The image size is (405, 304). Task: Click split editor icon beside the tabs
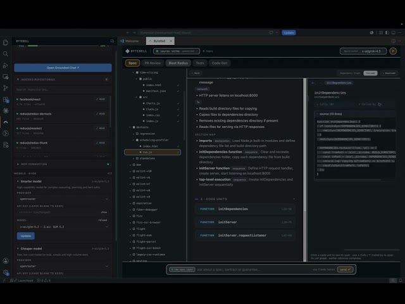coord(393,41)
